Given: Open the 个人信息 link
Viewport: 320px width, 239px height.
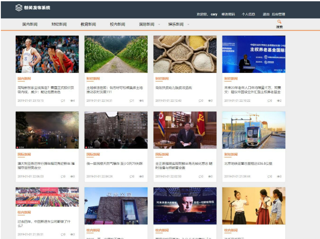Looking at the screenshot, I should [248, 14].
